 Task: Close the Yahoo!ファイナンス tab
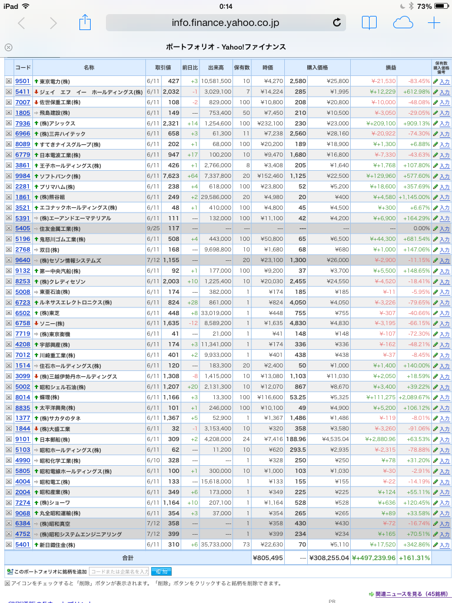click(8, 47)
